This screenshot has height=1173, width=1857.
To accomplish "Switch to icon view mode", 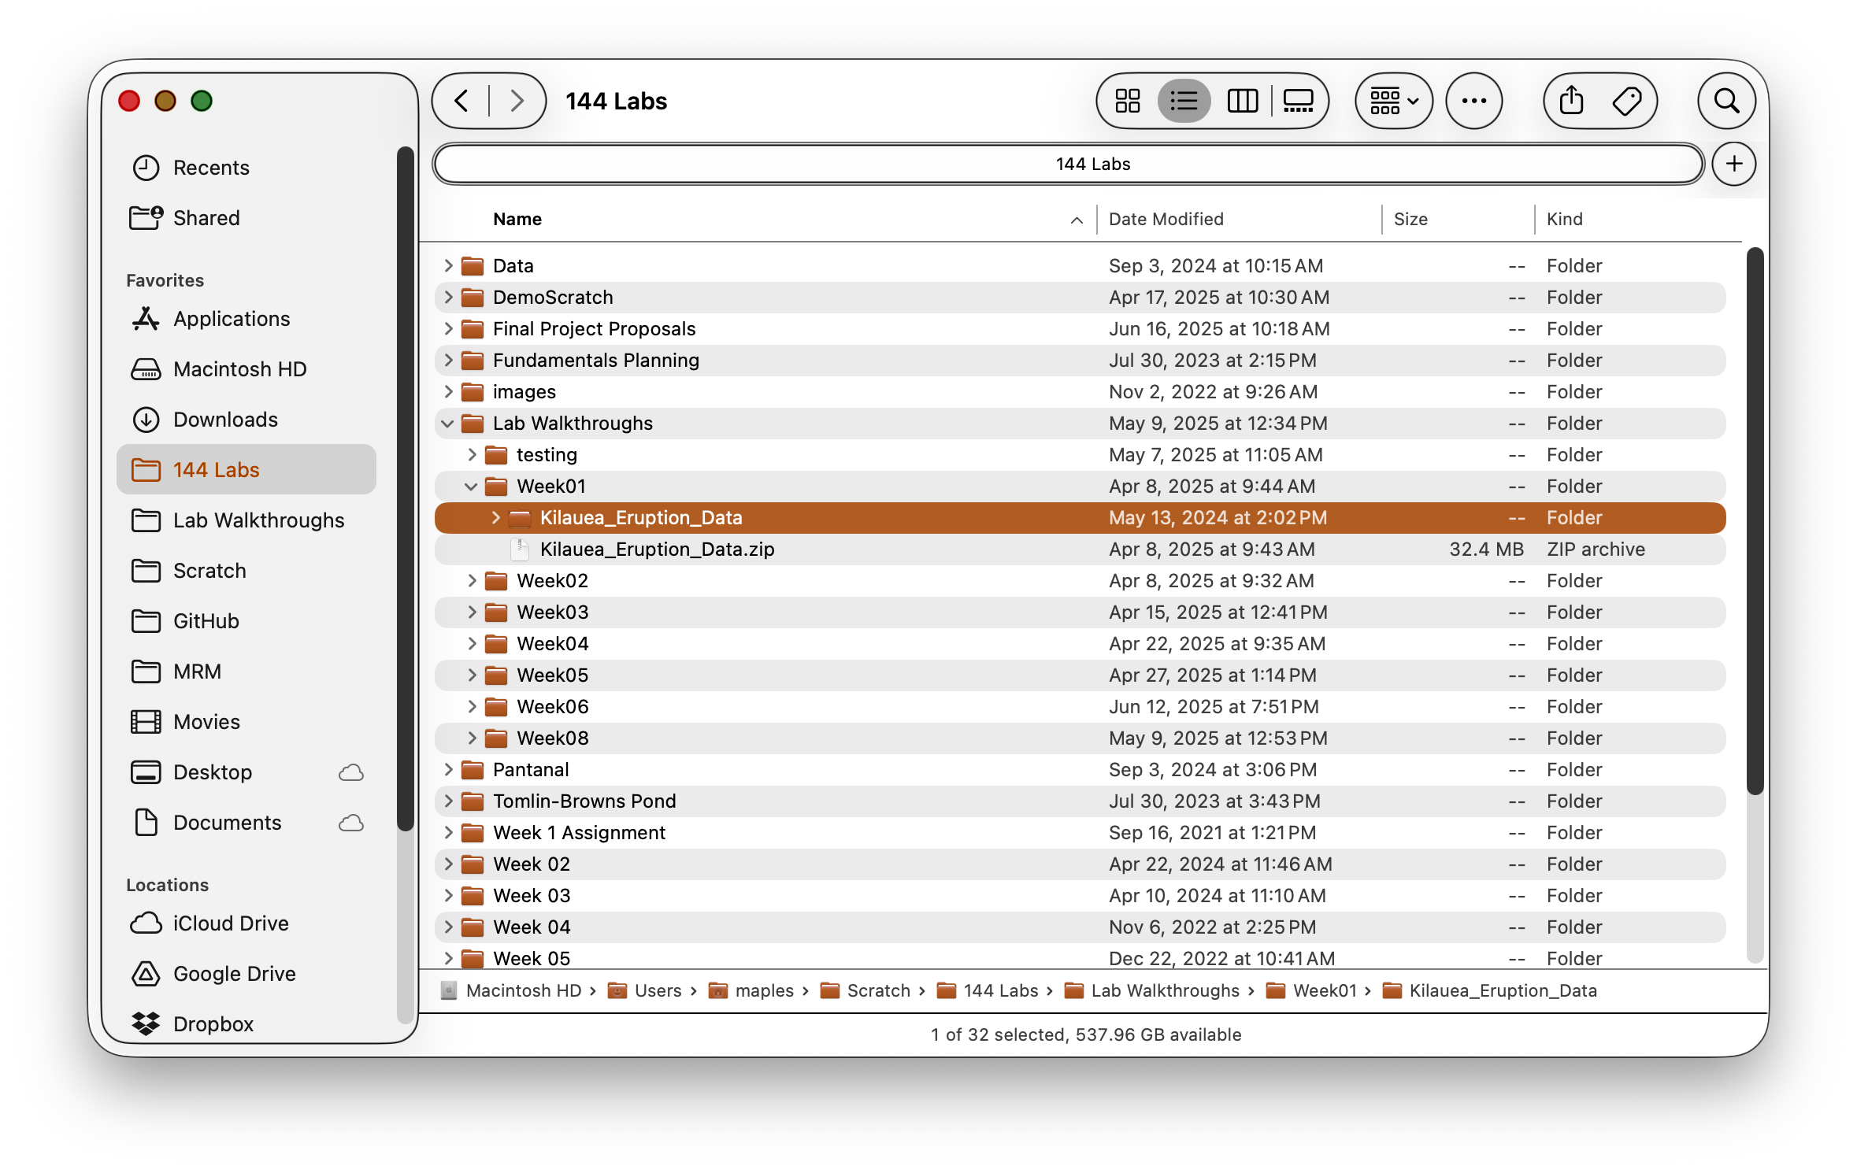I will (x=1127, y=101).
